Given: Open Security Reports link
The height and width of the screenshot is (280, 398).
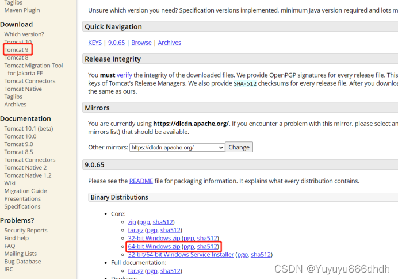Looking at the screenshot, I should 26,230.
